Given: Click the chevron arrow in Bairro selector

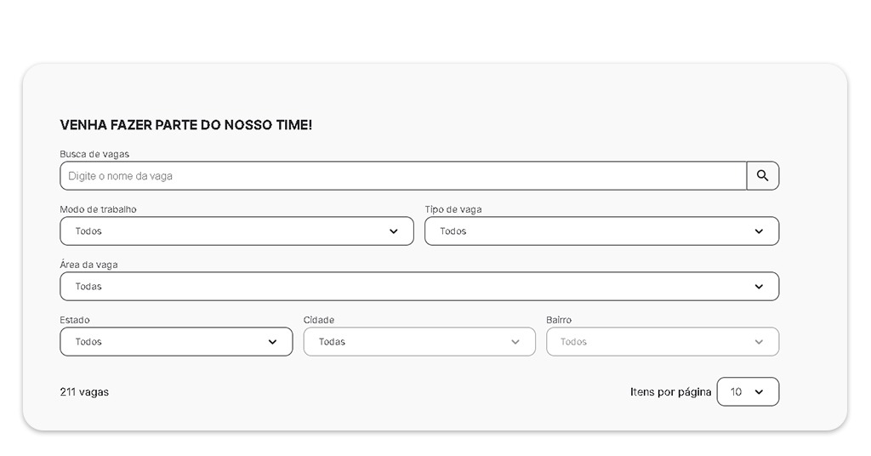Looking at the screenshot, I should (x=759, y=342).
